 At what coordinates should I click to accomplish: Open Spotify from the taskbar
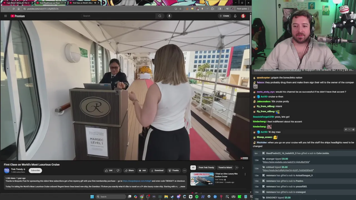coord(197,197)
